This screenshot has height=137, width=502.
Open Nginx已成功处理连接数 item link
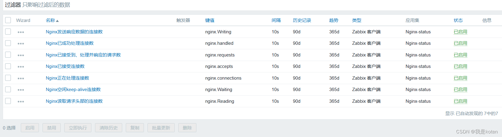[x=70, y=43]
